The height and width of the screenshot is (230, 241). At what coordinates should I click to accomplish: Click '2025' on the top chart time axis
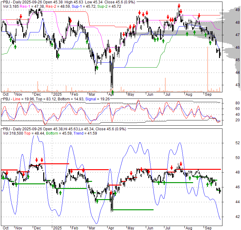pyautogui.click(x=57, y=94)
